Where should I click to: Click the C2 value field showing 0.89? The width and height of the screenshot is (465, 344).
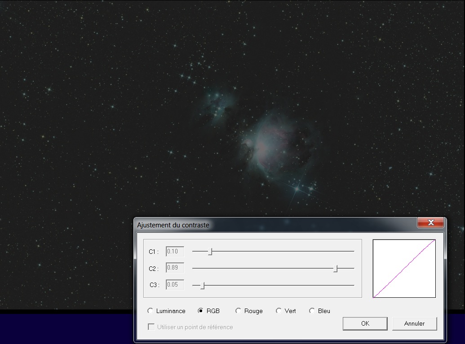point(175,268)
